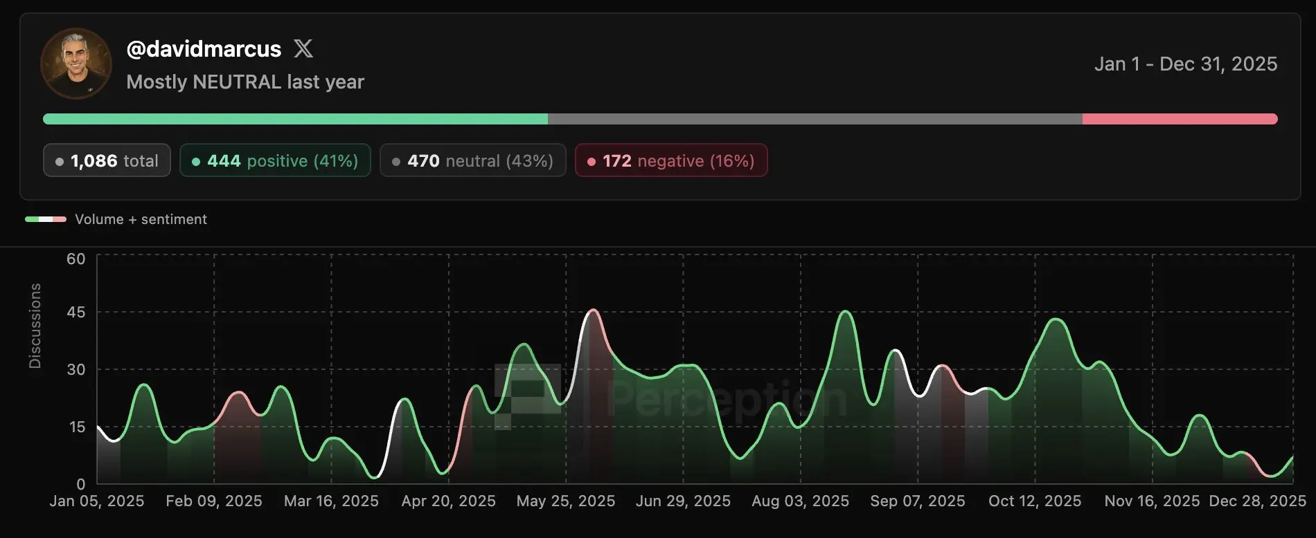The width and height of the screenshot is (1316, 538).
Task: Click the Jan 1 - Dec 31, 2025 date range
Action: pyautogui.click(x=1186, y=64)
